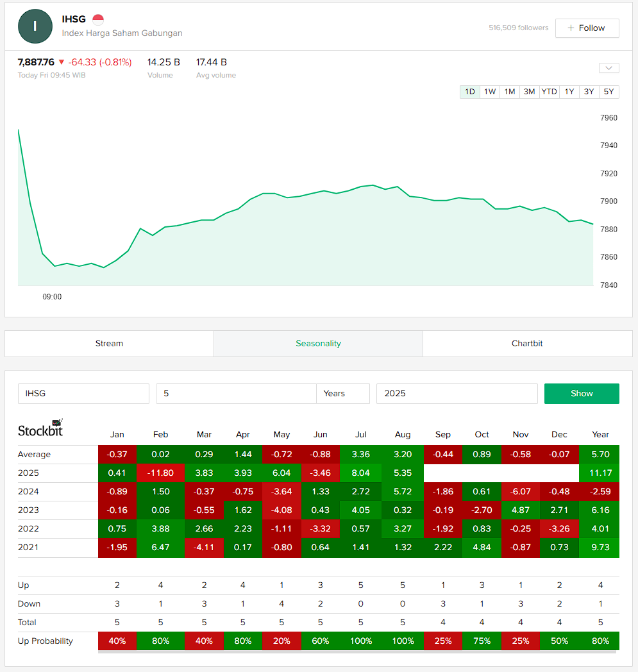Switch chart range to 1Y
This screenshot has width=638, height=672.
click(x=569, y=92)
